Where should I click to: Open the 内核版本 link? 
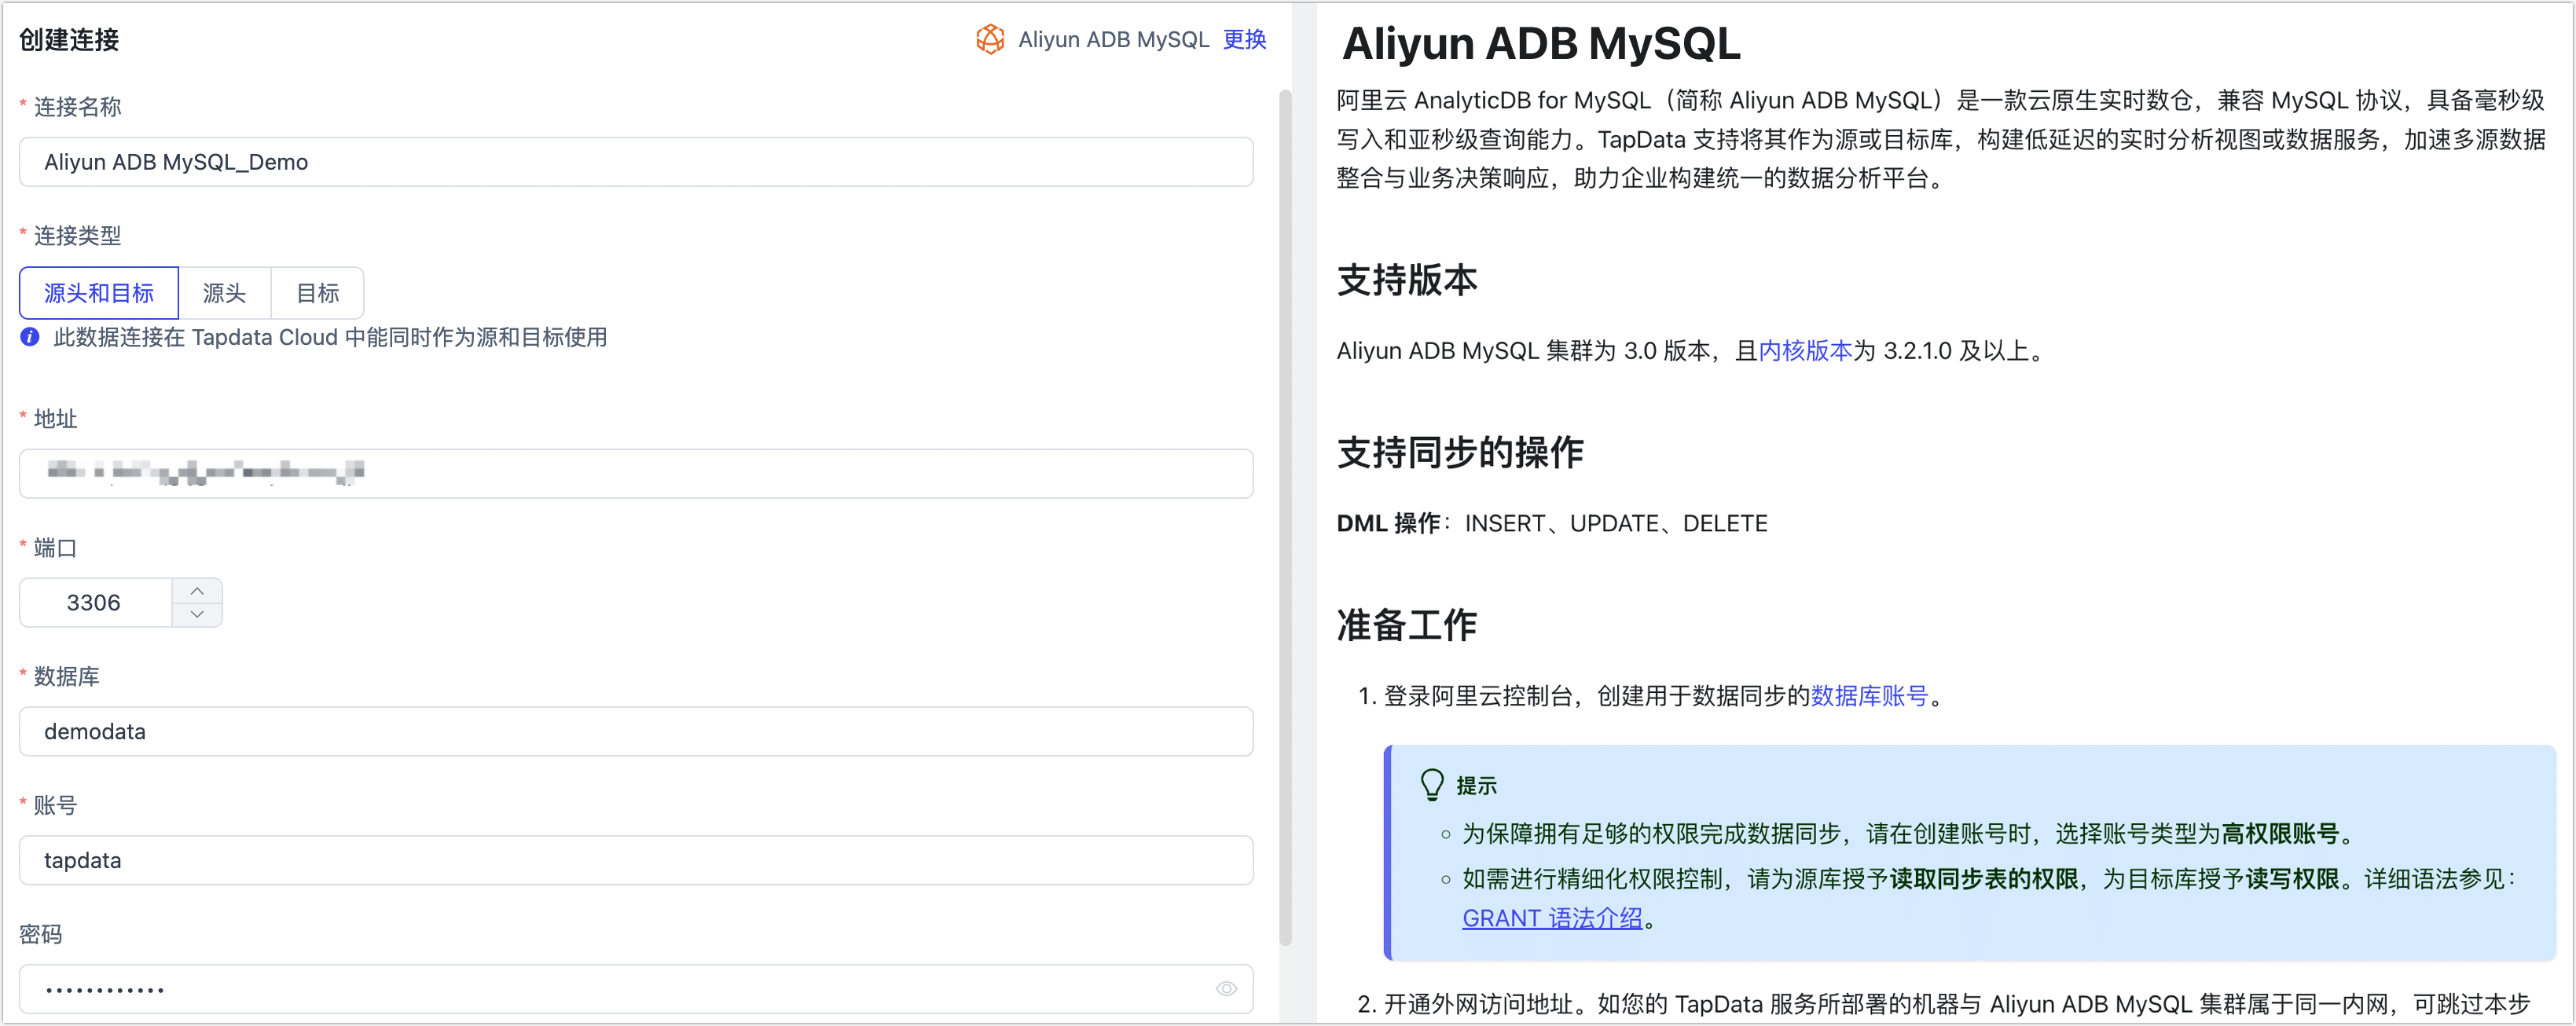[x=1804, y=351]
